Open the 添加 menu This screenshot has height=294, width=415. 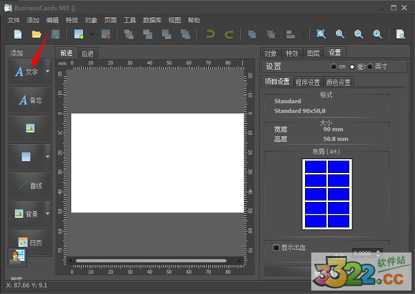click(x=33, y=20)
